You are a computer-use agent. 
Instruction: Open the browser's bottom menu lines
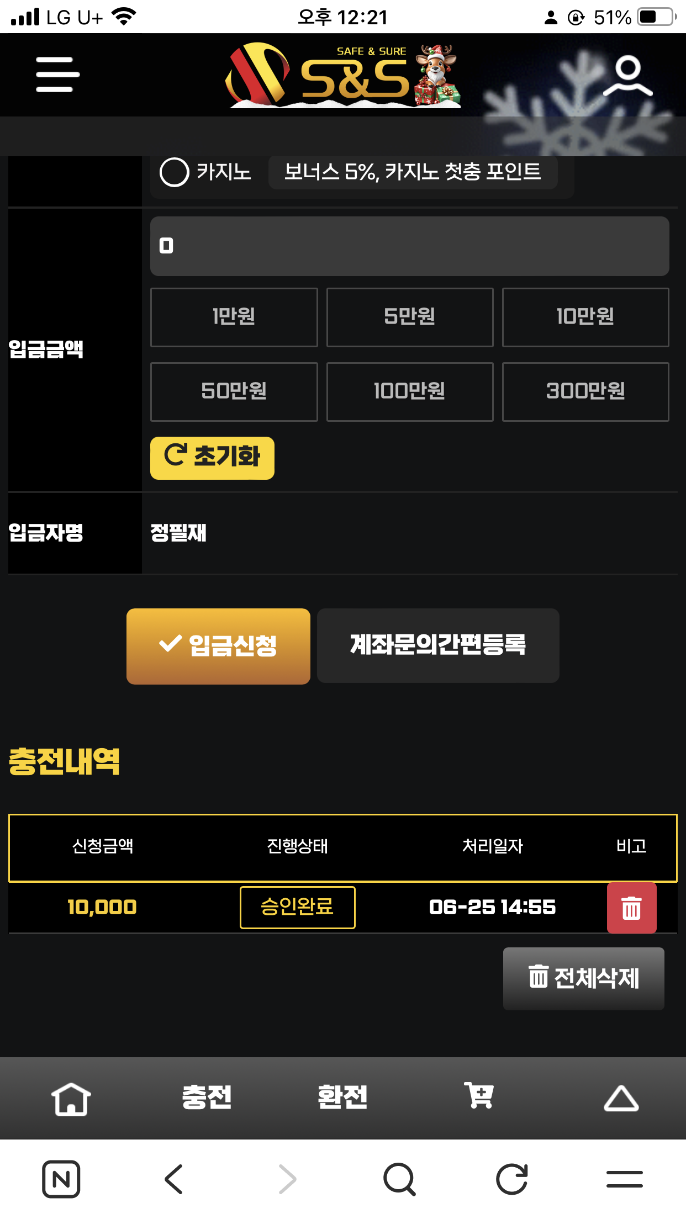point(625,1179)
